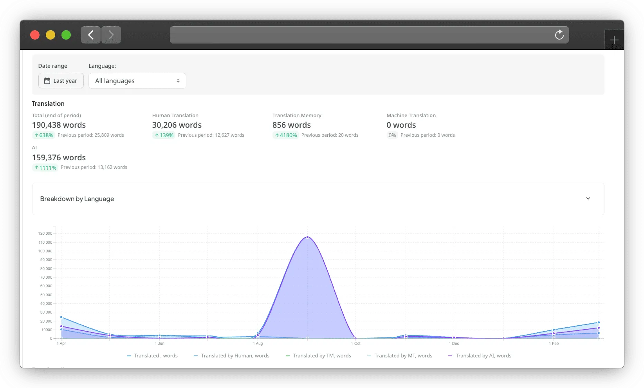The image size is (644, 388).
Task: Click the 4180% arrow under Translation Memory
Action: coord(276,135)
